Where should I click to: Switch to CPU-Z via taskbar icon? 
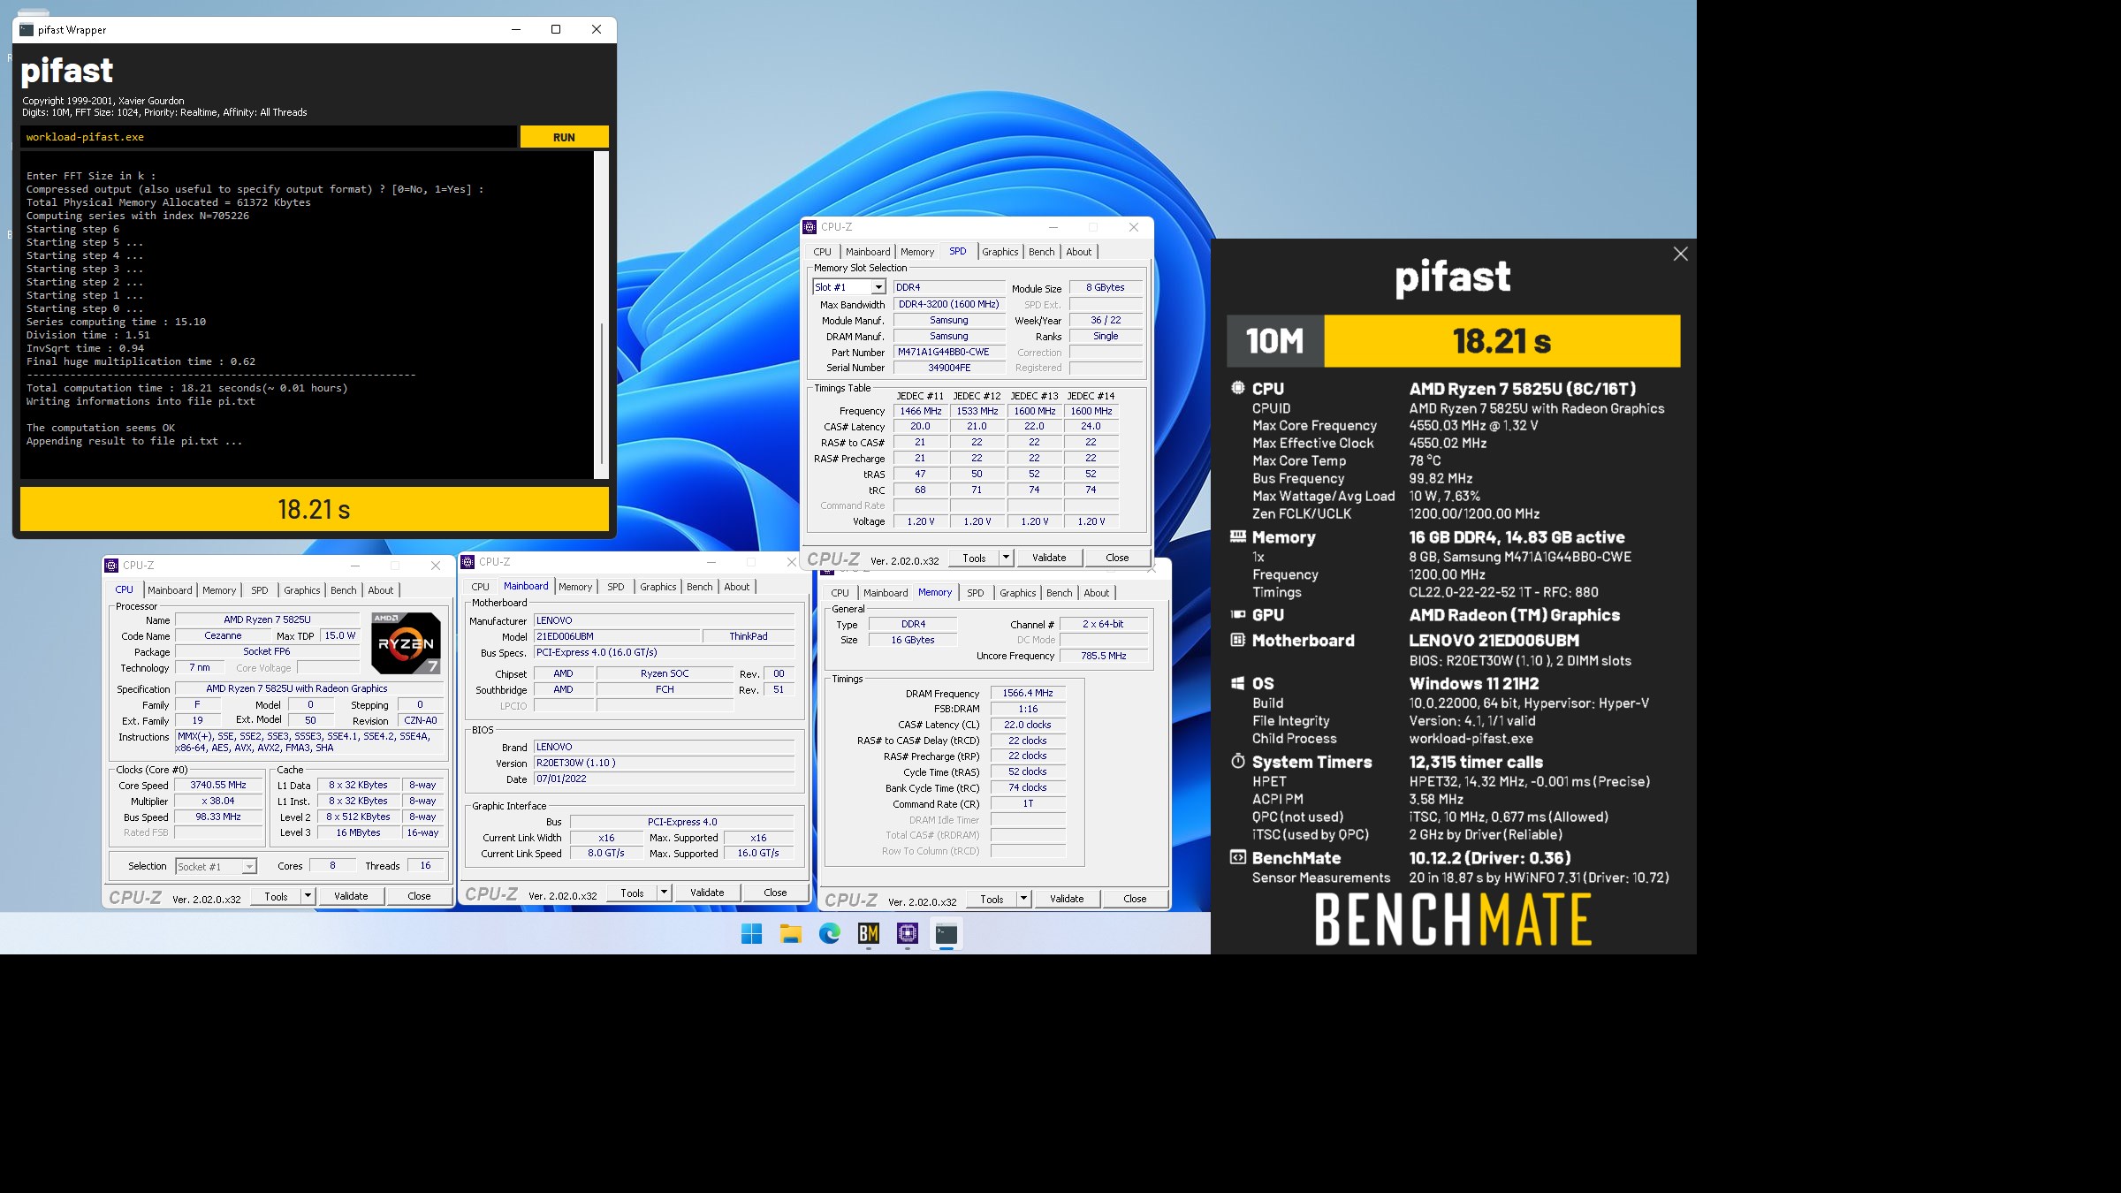(908, 933)
